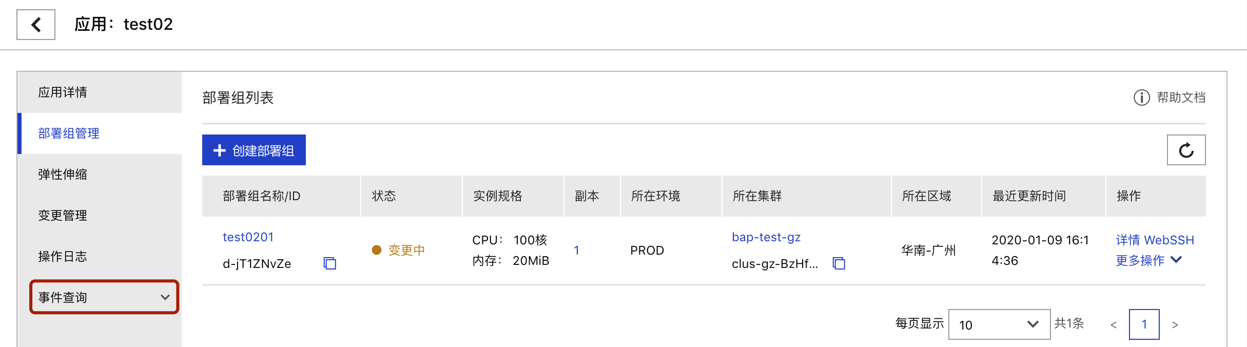Open the 更多操作 dropdown
Viewport: 1247px width, 347px height.
click(1149, 260)
